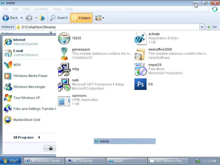
Task: Go up one folder level
Action: tap(42, 18)
